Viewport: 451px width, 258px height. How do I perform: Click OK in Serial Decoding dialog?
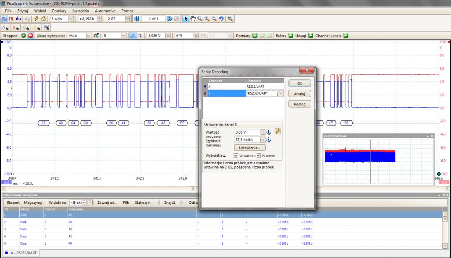click(x=300, y=83)
